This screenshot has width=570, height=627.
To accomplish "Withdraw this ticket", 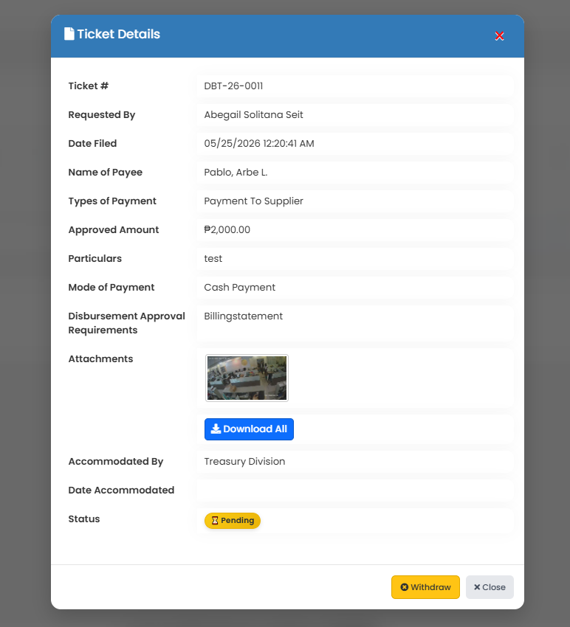I will pos(425,587).
